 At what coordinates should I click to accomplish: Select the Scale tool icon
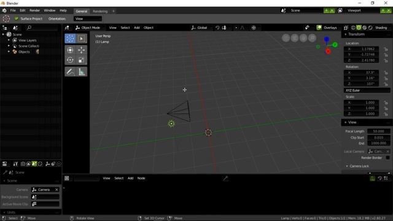pyautogui.click(x=81, y=60)
